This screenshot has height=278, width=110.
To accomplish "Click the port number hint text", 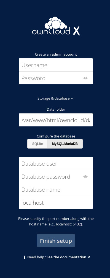I will 56,221.
